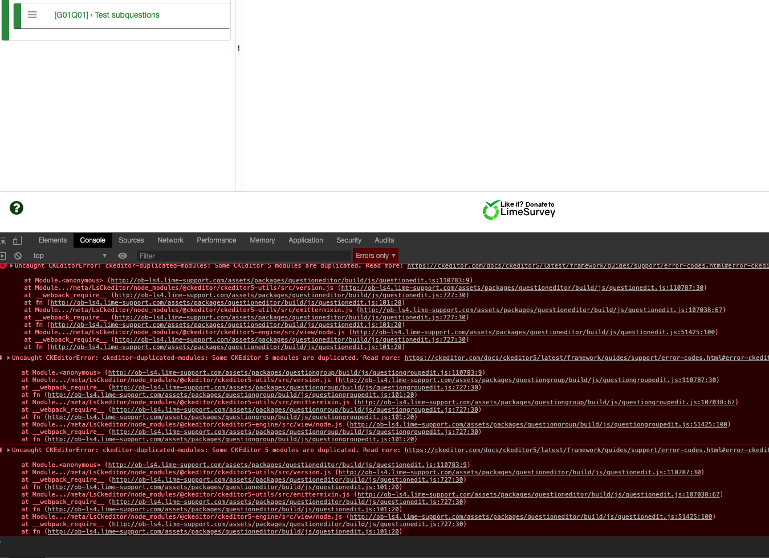Select the Console tab
Image resolution: width=769 pixels, height=558 pixels.
tap(92, 240)
